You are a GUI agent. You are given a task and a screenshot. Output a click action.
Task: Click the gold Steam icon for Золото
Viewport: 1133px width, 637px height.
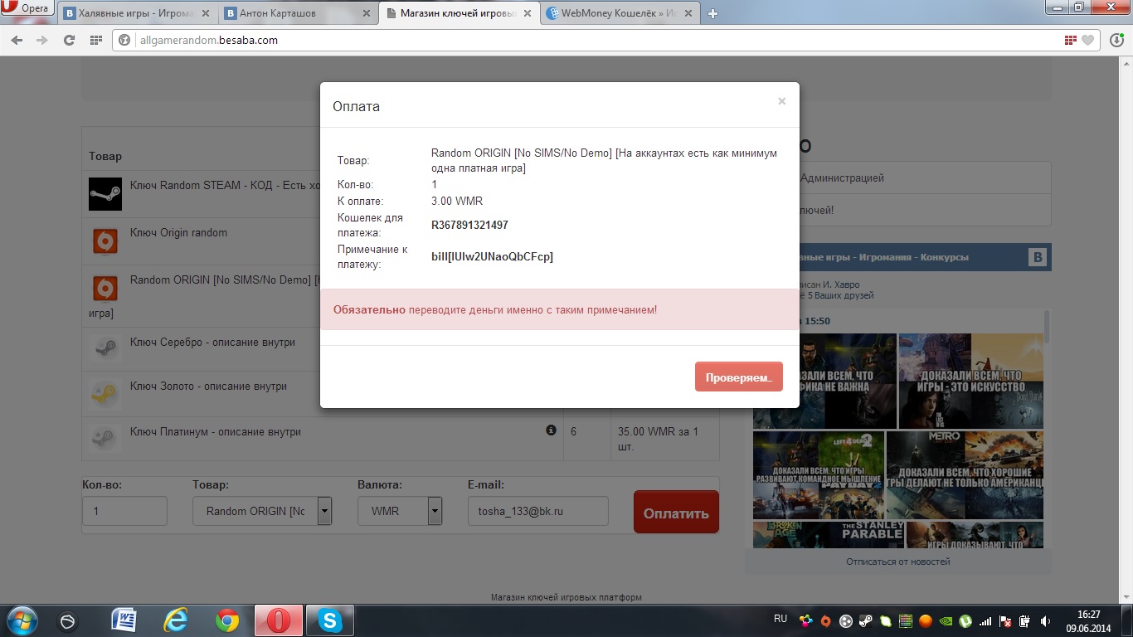105,395
